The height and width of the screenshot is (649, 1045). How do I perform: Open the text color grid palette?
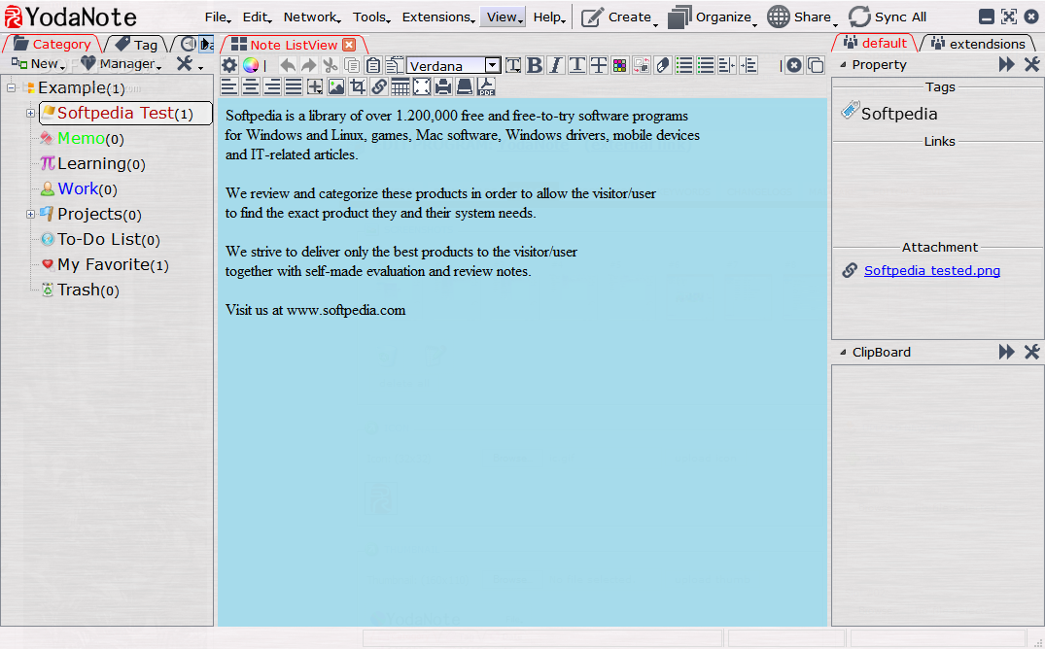tap(620, 65)
